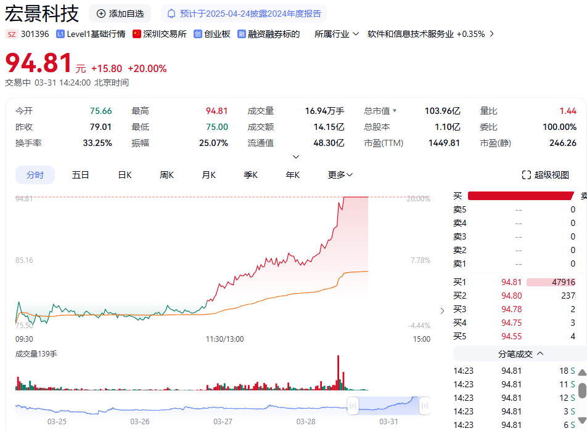Click the bell reminder icon
Image resolution: width=587 pixels, height=431 pixels.
[x=171, y=14]
